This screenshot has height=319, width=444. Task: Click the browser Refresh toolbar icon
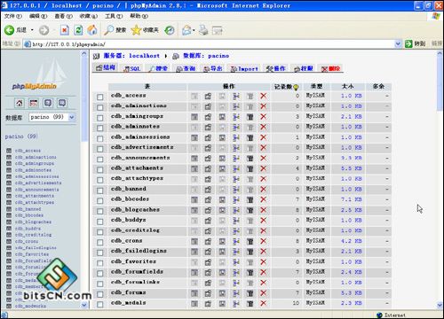pos(78,30)
